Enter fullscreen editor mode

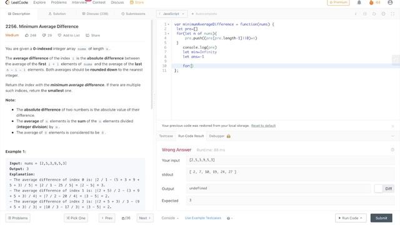click(x=392, y=14)
